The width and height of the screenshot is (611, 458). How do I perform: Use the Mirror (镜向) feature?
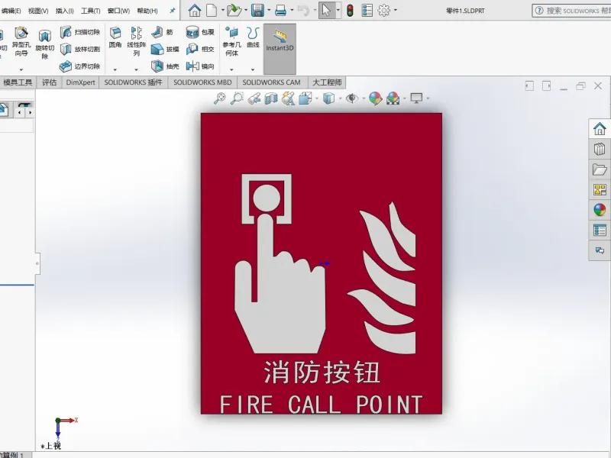point(200,66)
